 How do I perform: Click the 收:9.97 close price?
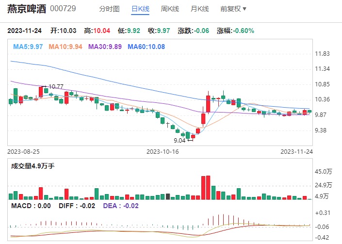(x=159, y=31)
